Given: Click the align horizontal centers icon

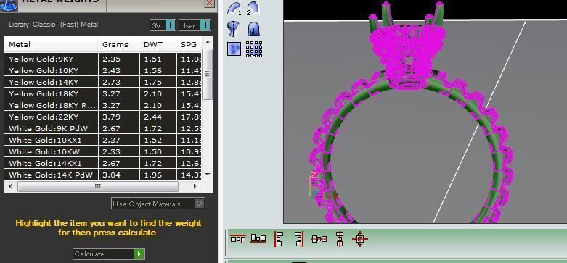Looking at the screenshot, I should [x=319, y=239].
